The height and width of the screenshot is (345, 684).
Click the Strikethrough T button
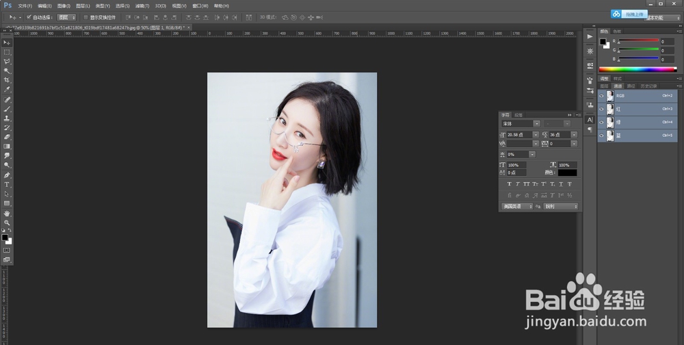[x=570, y=184]
